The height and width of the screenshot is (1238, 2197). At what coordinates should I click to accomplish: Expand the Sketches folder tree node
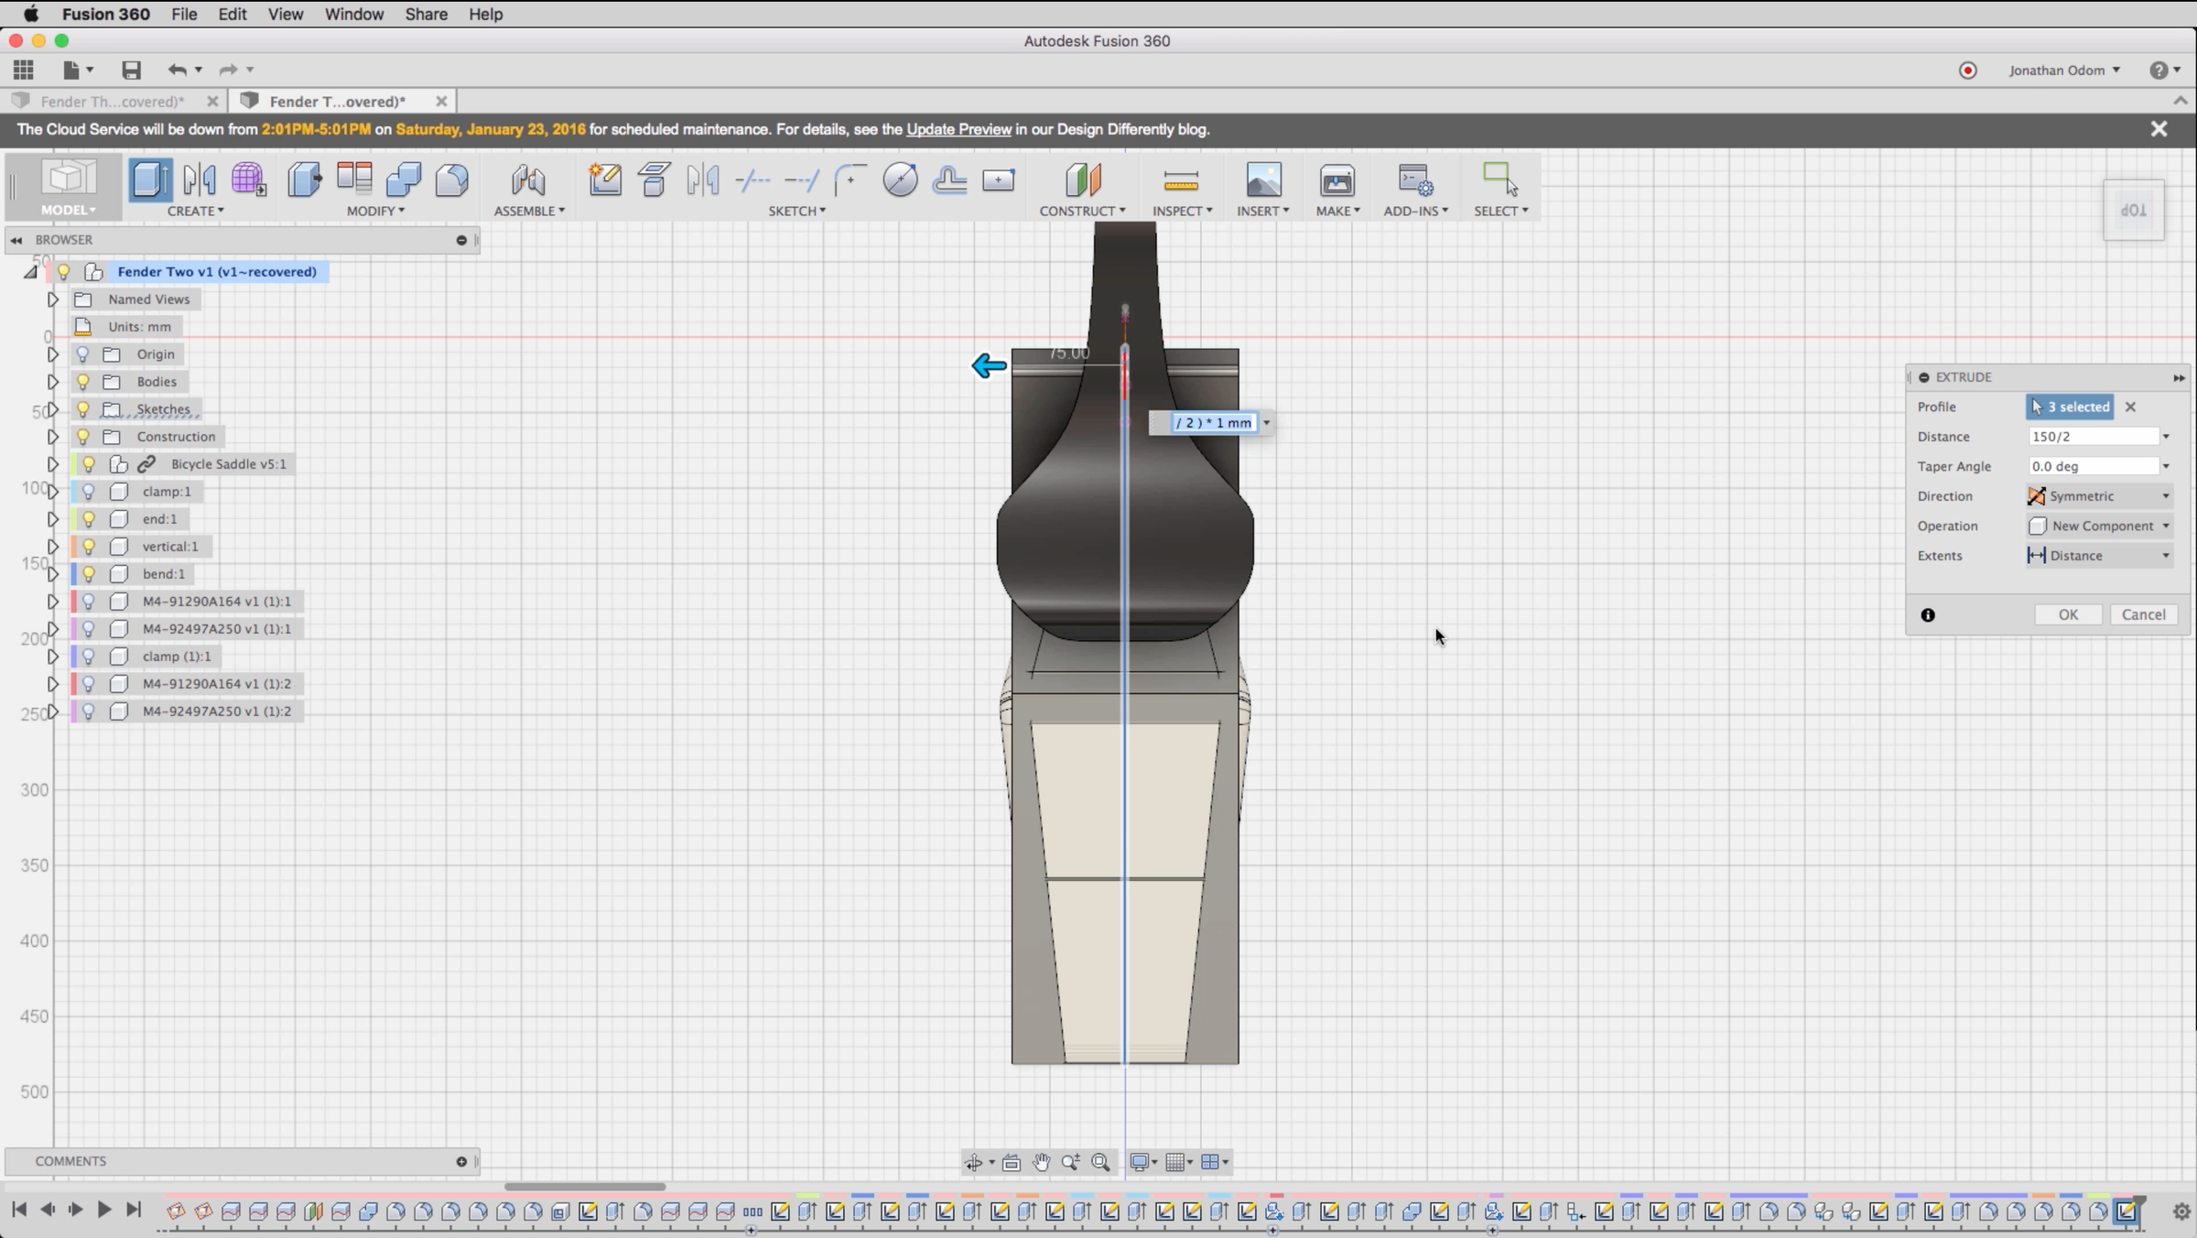(52, 409)
